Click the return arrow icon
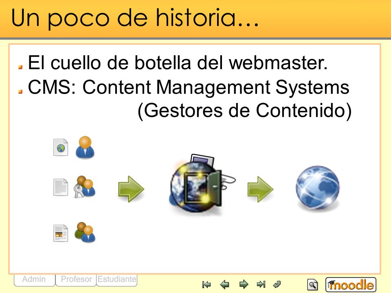This screenshot has width=391, height=293. pyautogui.click(x=277, y=284)
